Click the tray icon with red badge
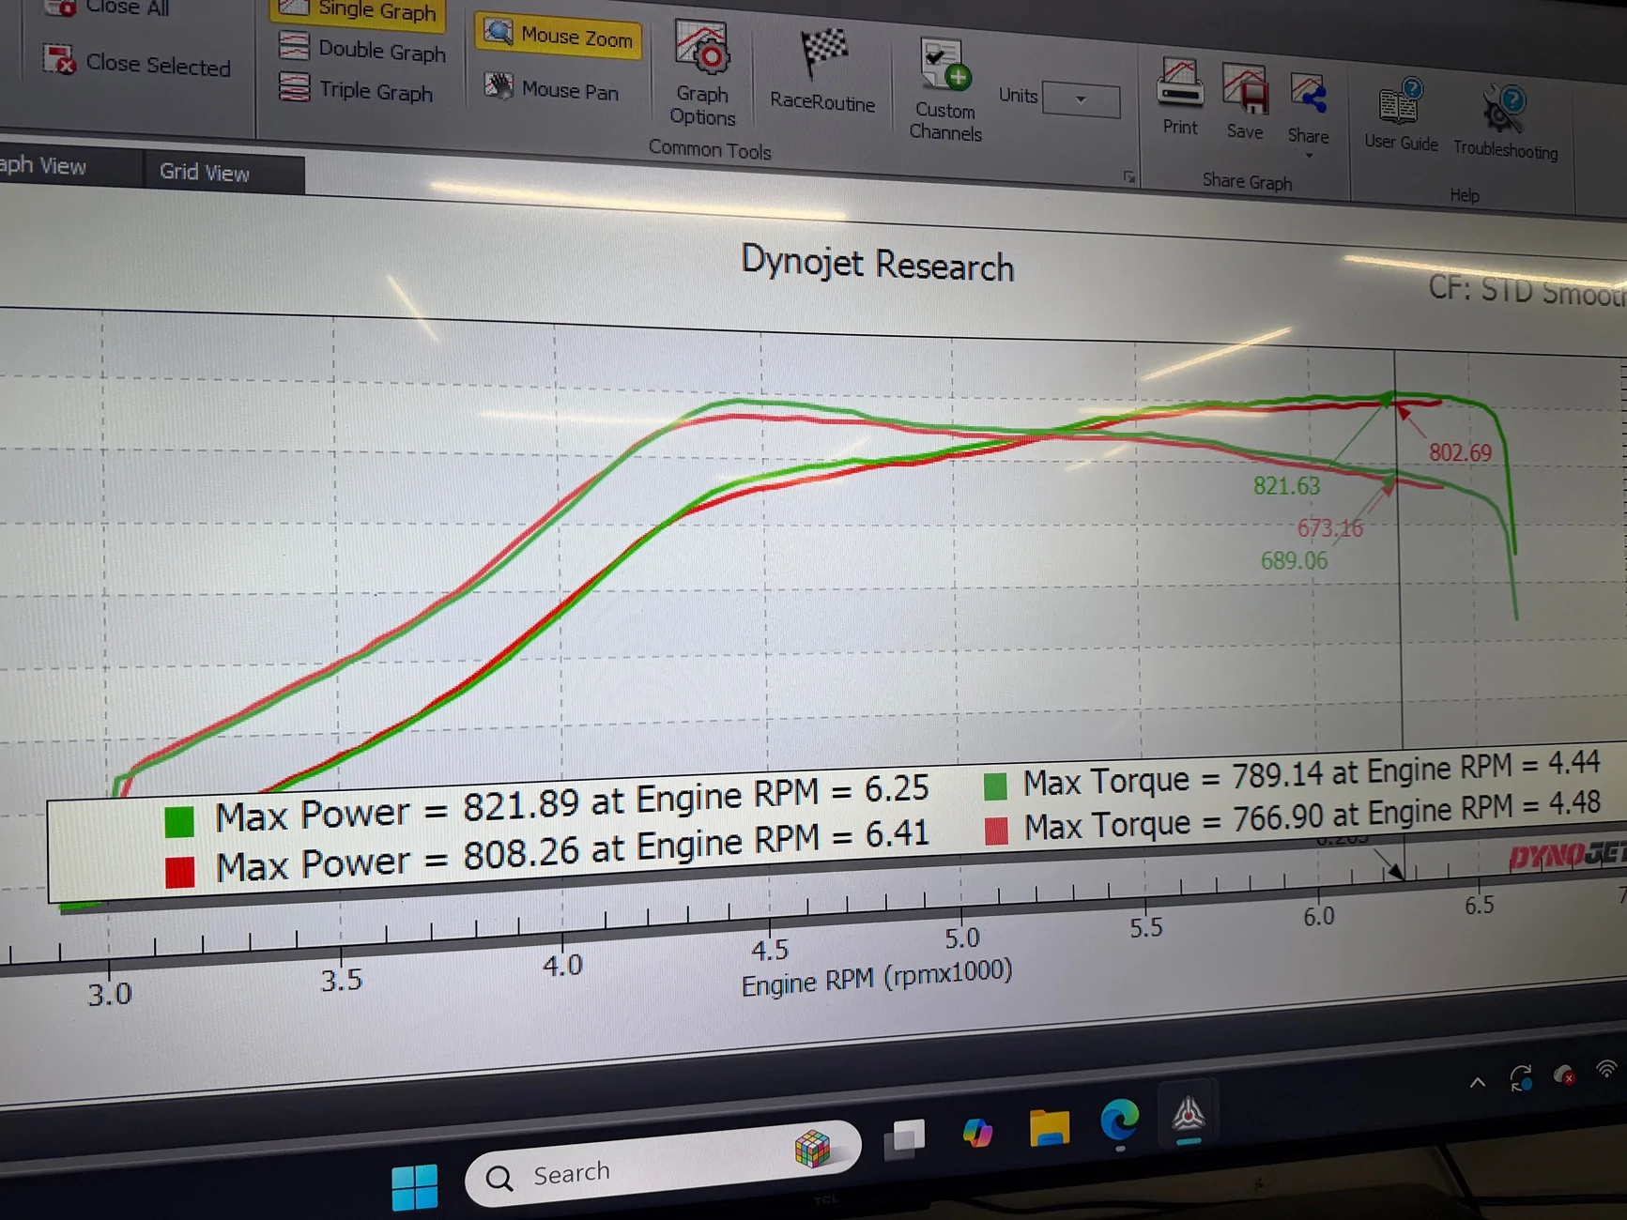The height and width of the screenshot is (1220, 1627). (1564, 1074)
